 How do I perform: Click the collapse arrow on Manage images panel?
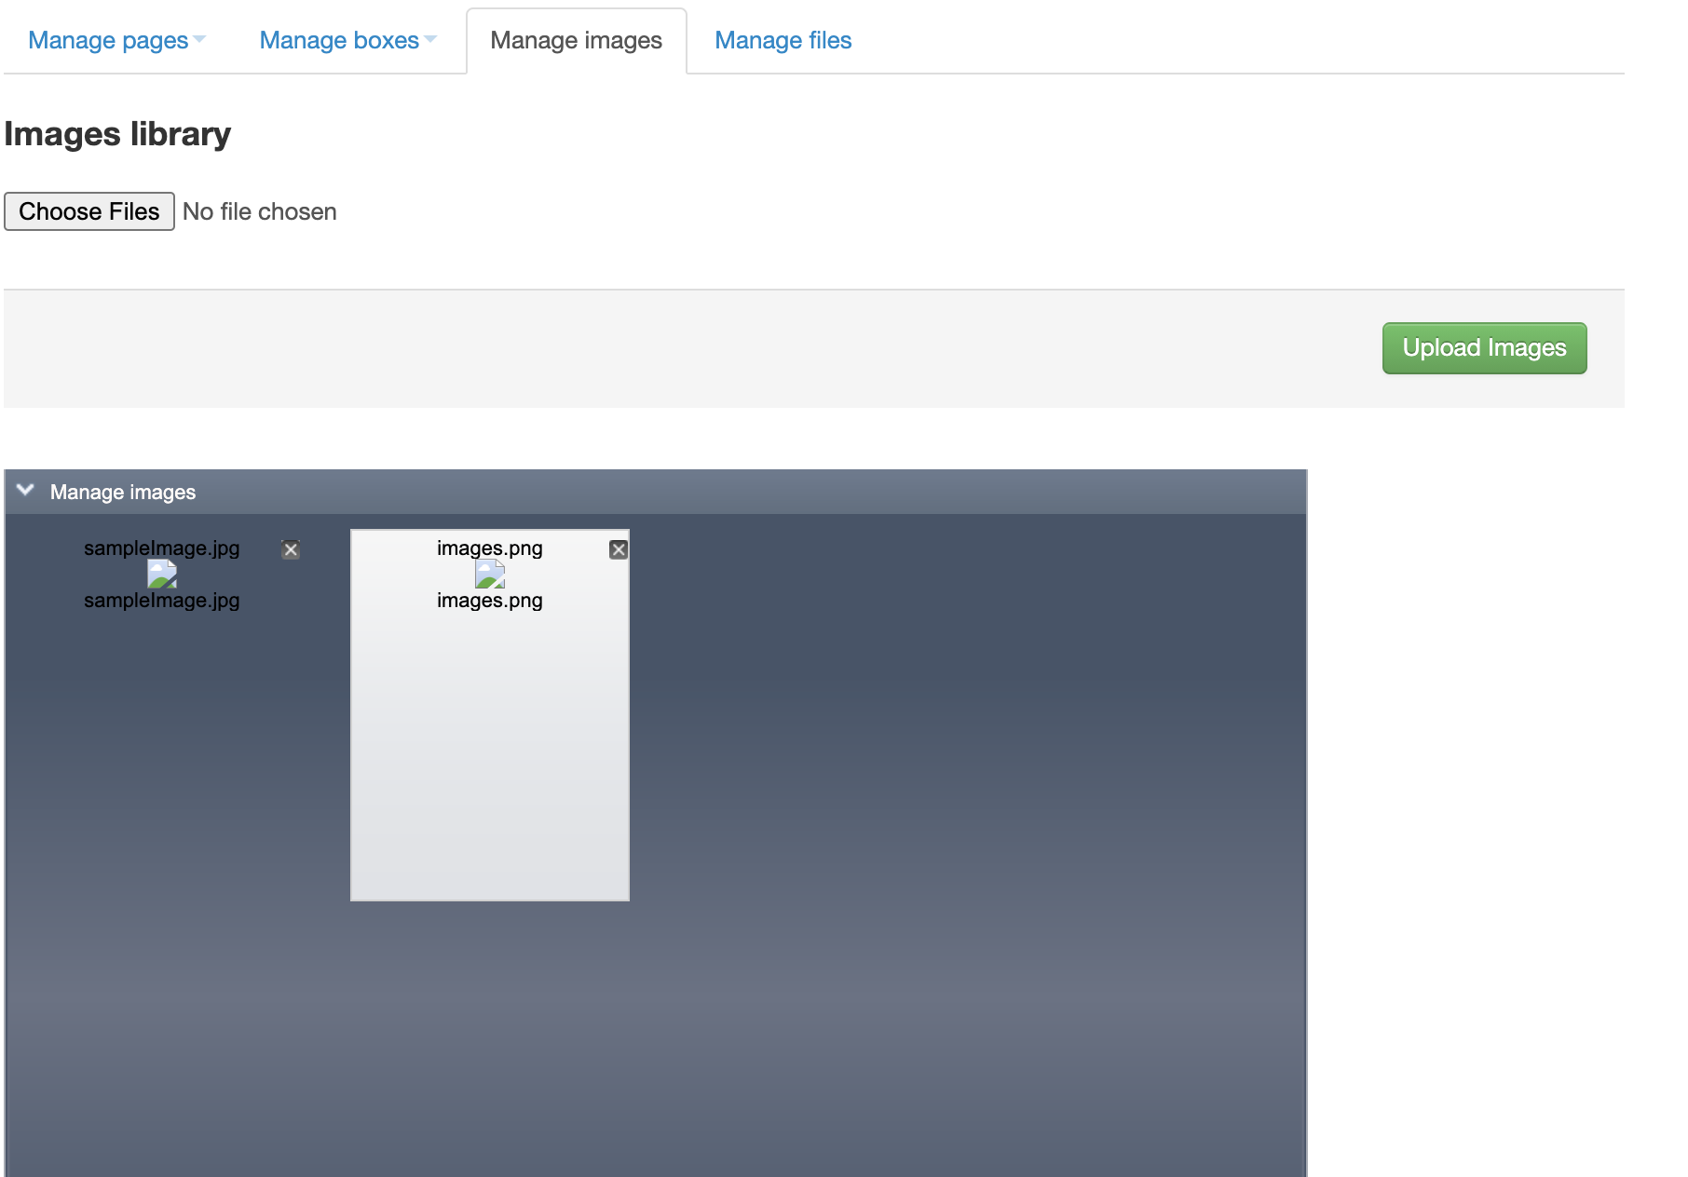[25, 491]
